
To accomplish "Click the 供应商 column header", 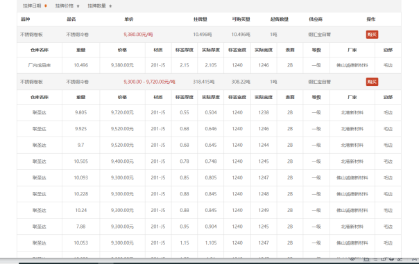I will pyautogui.click(x=316, y=19).
